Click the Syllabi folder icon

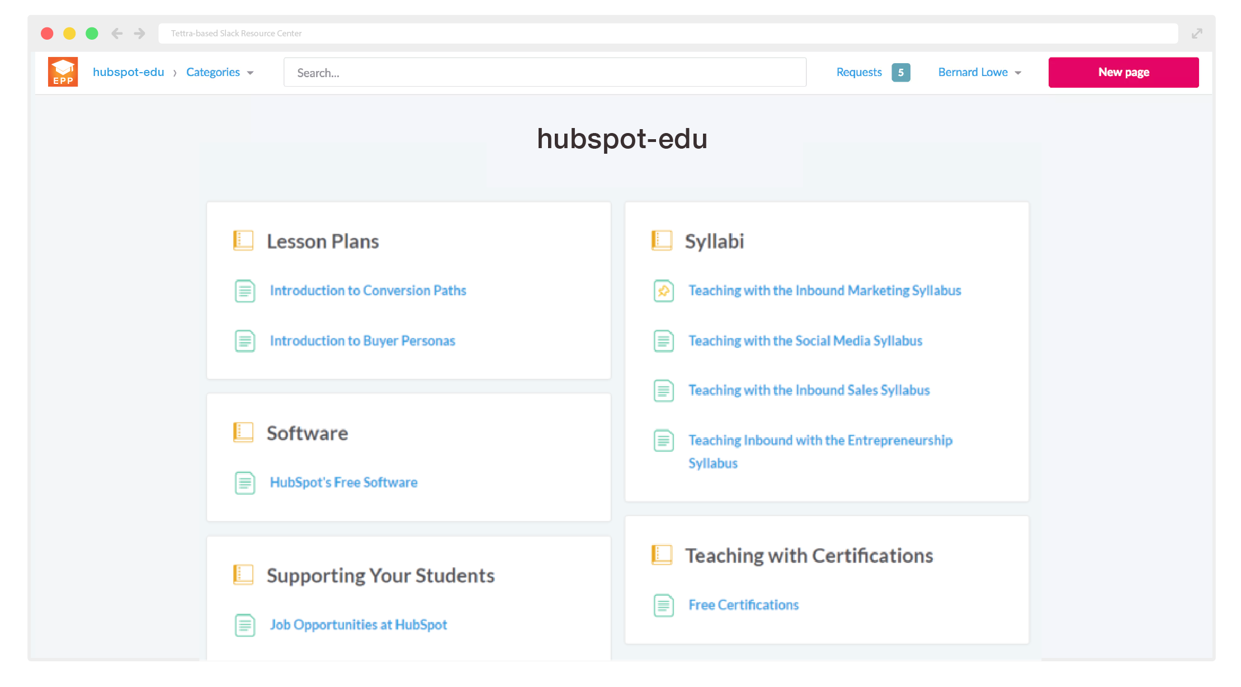662,241
